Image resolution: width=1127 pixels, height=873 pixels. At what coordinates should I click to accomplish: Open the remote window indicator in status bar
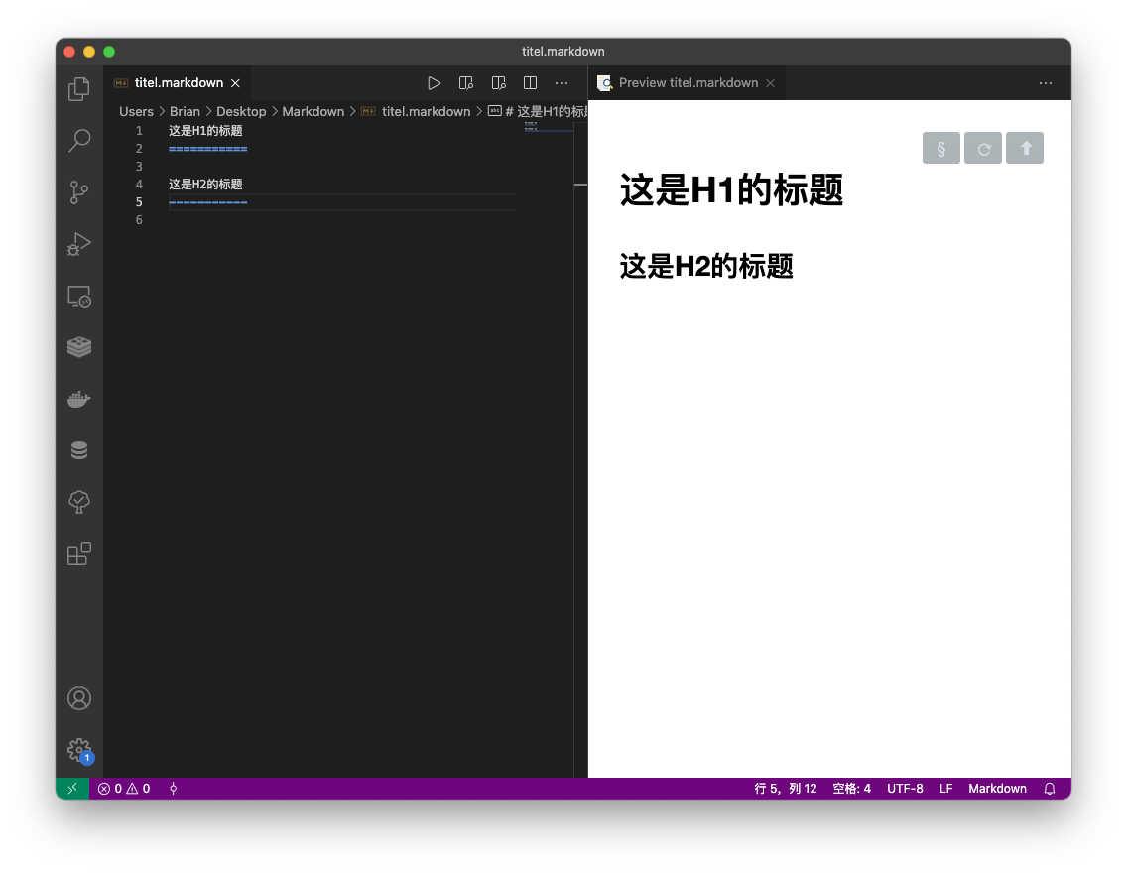72,789
